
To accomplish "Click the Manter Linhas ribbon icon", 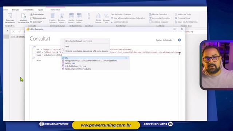I will [71, 16].
